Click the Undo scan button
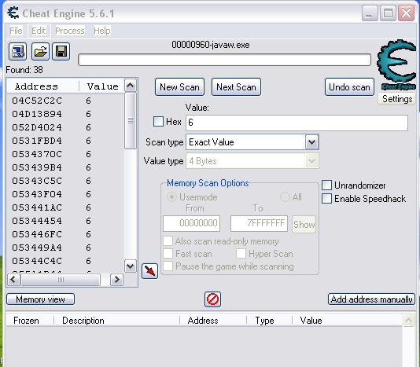 click(349, 87)
